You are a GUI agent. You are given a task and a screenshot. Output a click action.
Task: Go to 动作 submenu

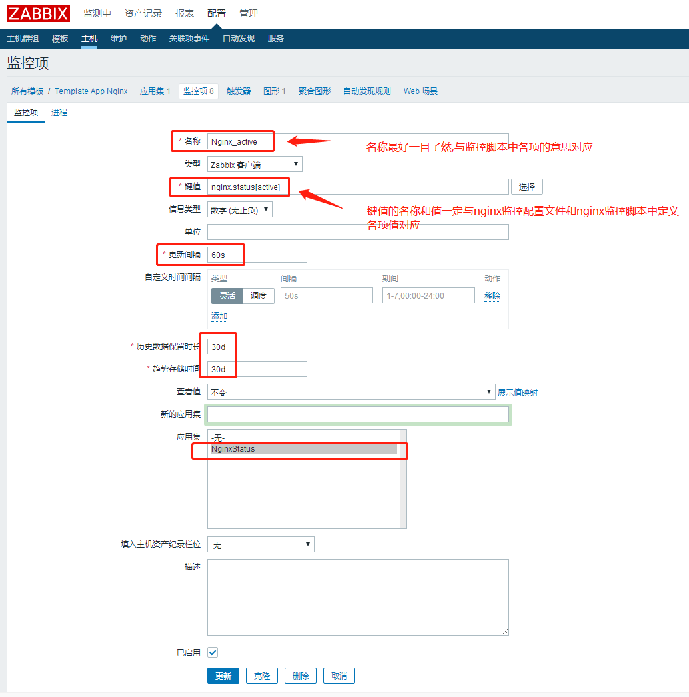click(148, 39)
